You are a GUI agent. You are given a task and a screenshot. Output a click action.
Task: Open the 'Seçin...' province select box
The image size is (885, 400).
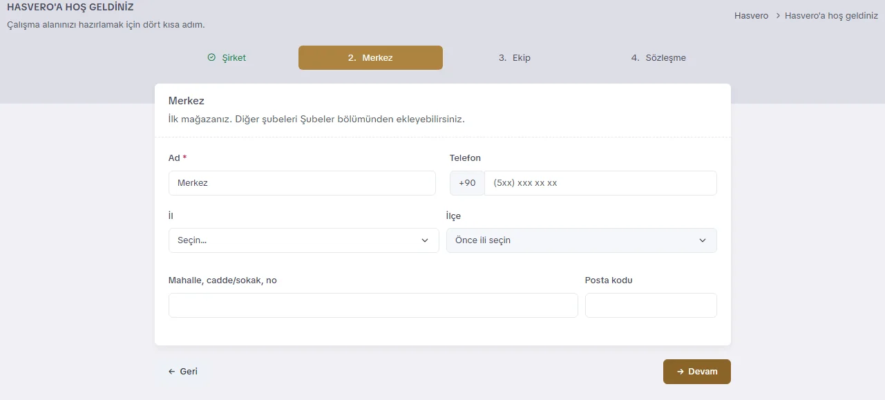click(x=304, y=240)
